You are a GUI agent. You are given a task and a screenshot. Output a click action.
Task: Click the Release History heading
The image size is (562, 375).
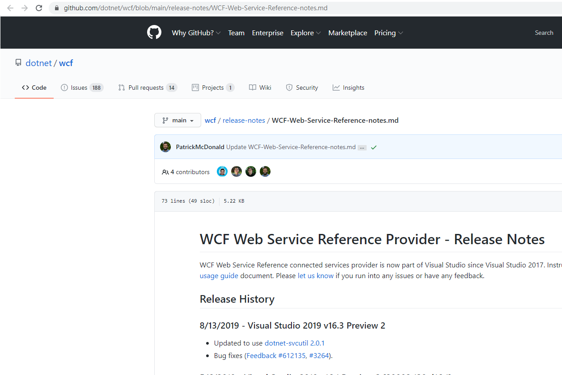[237, 299]
